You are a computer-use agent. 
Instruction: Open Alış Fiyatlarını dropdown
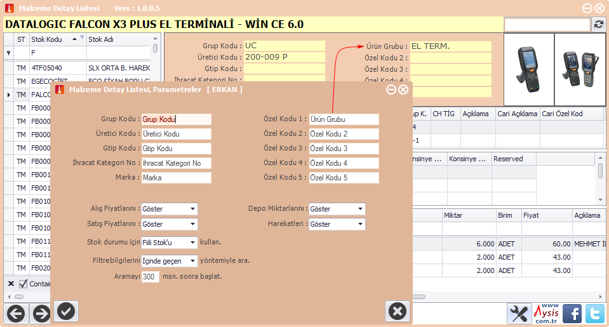tap(192, 209)
